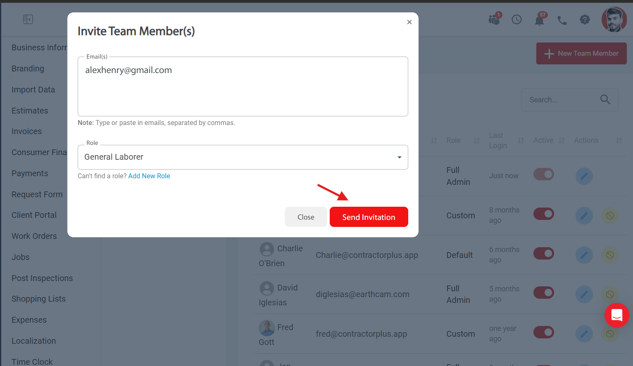
Task: Disable active switch for Fred Gott
Action: (x=544, y=332)
